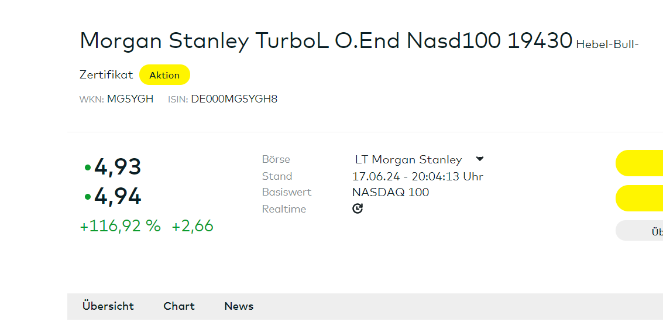Screen dimensions: 663x325
Task: Click the realtime refresh icon
Action: click(x=358, y=208)
